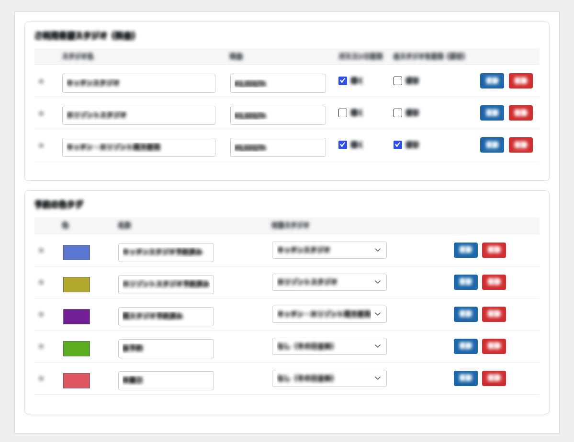Open the green color swatch picker
The width and height of the screenshot is (574, 442).
tap(77, 349)
